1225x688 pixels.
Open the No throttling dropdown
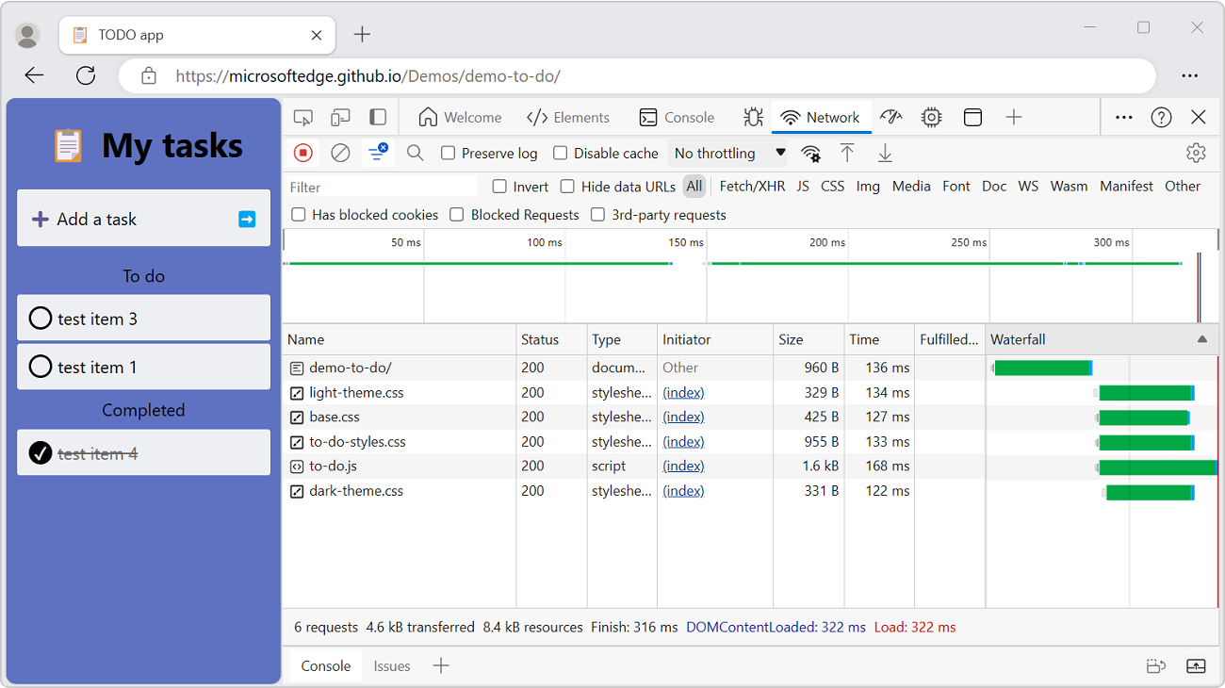[x=727, y=153]
